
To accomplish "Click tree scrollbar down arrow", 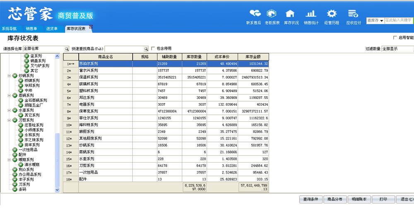I will point(57,190).
